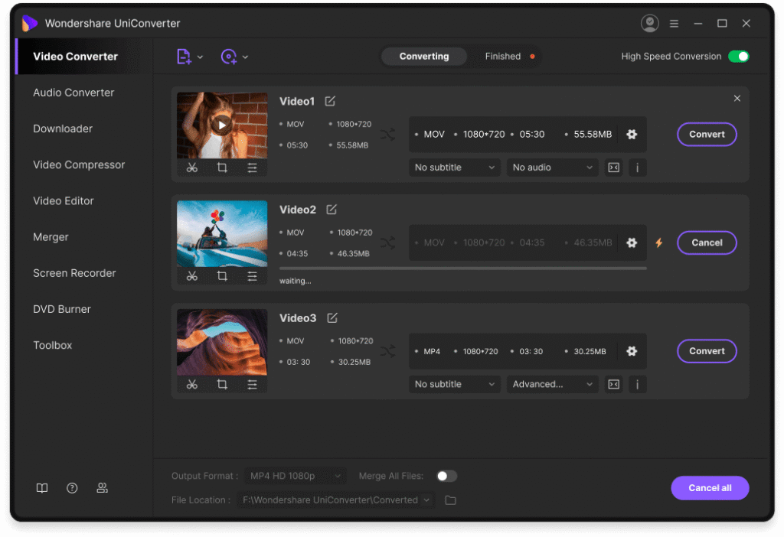Open the crop tool for Video2
The width and height of the screenshot is (784, 537).
[x=222, y=276]
